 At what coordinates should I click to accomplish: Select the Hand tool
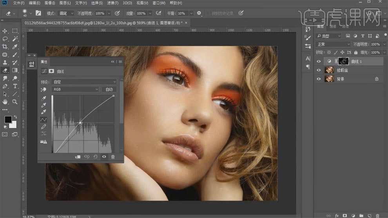5,102
